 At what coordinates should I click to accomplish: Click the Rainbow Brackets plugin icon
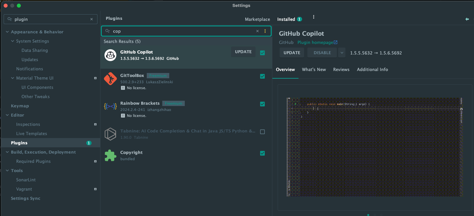click(110, 106)
